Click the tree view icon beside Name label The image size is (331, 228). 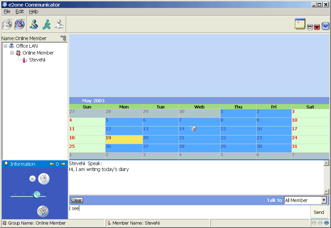pyautogui.click(x=63, y=38)
